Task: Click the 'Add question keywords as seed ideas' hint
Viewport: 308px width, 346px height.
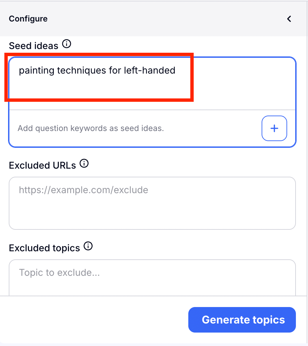Action: (91, 128)
